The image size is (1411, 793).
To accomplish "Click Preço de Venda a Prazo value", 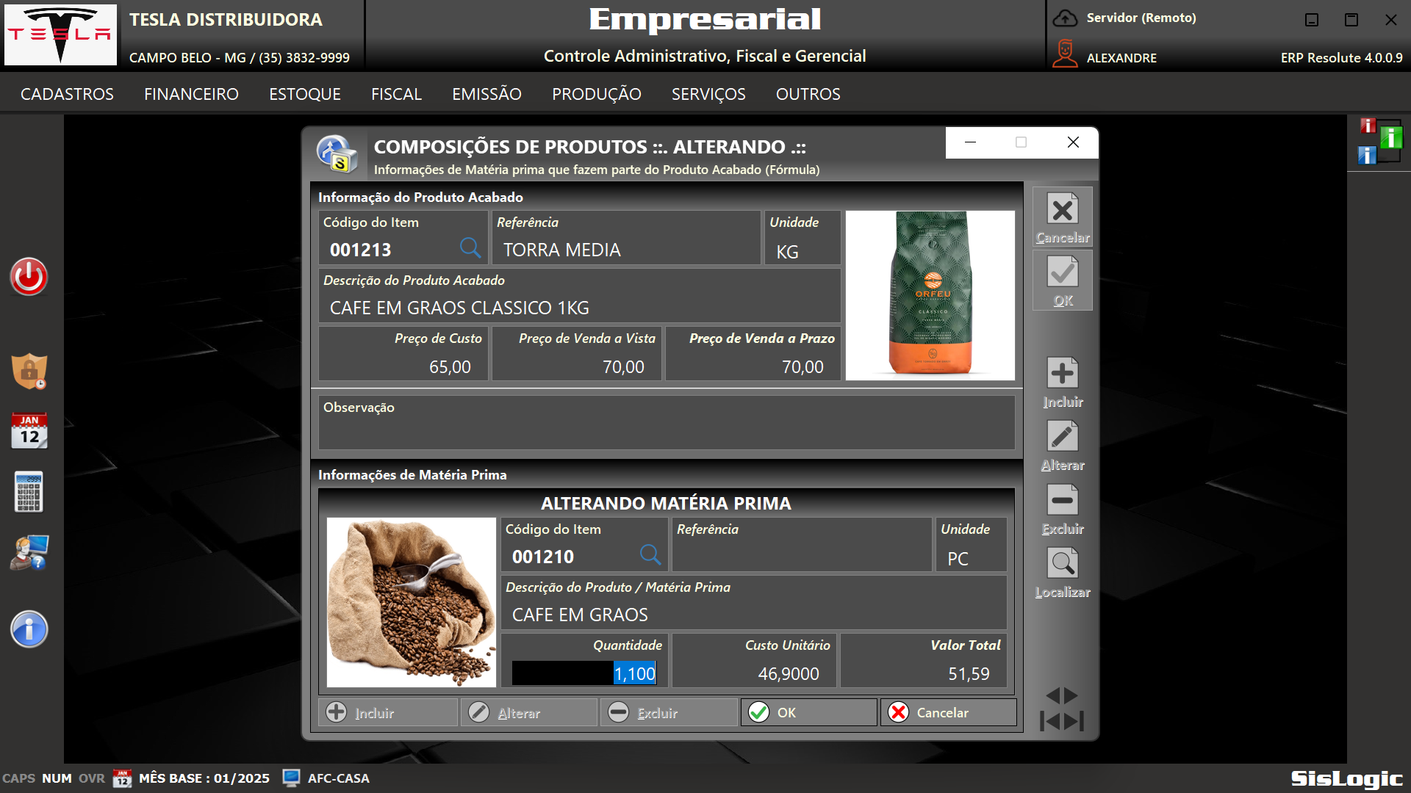I will tap(803, 366).
